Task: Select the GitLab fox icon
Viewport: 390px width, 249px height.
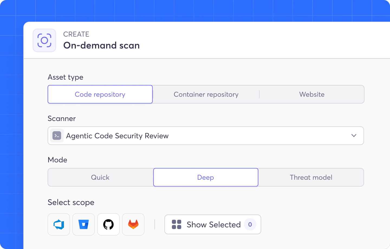Action: point(133,224)
